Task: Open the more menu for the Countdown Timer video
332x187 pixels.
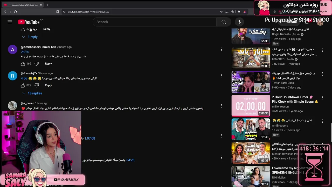Action: click(x=322, y=98)
